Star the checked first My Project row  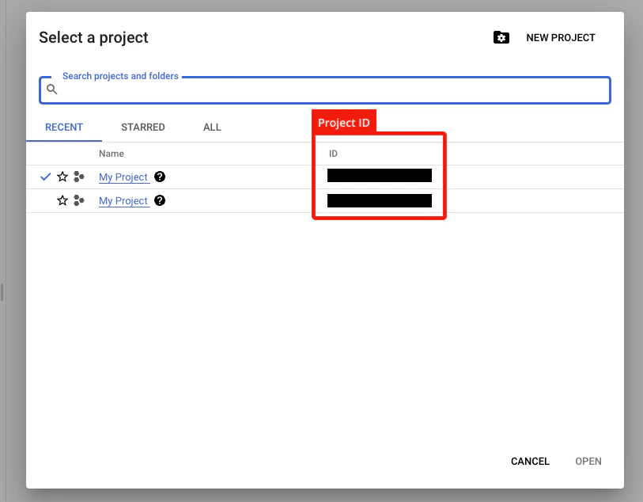click(x=62, y=177)
